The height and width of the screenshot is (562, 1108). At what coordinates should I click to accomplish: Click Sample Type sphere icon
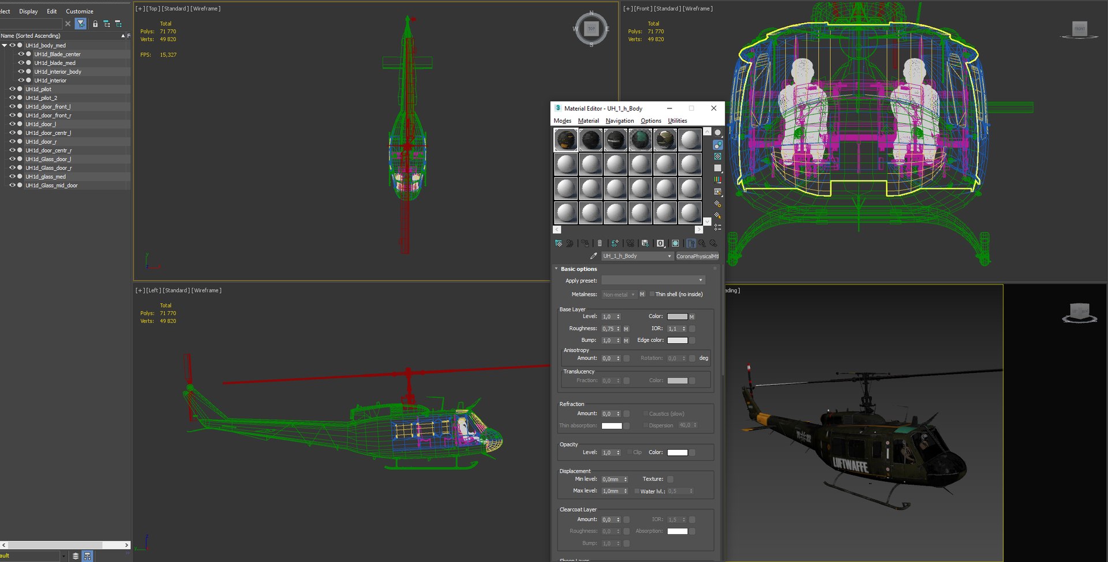tap(718, 133)
